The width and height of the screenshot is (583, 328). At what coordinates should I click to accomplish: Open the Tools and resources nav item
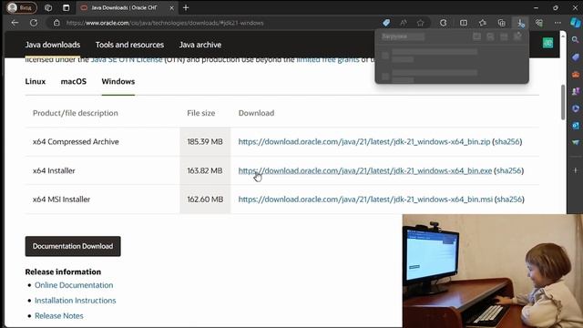pos(129,45)
